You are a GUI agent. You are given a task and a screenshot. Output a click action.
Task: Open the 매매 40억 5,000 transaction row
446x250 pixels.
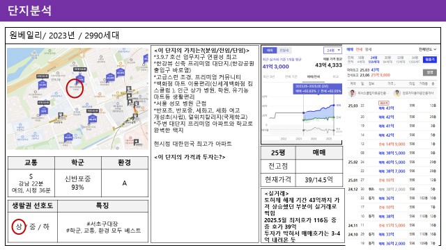point(392,162)
